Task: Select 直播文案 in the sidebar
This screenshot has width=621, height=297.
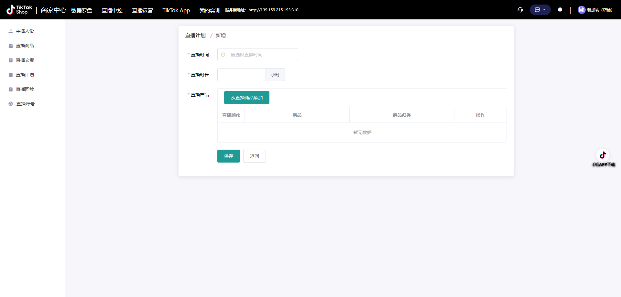Action: (x=25, y=60)
